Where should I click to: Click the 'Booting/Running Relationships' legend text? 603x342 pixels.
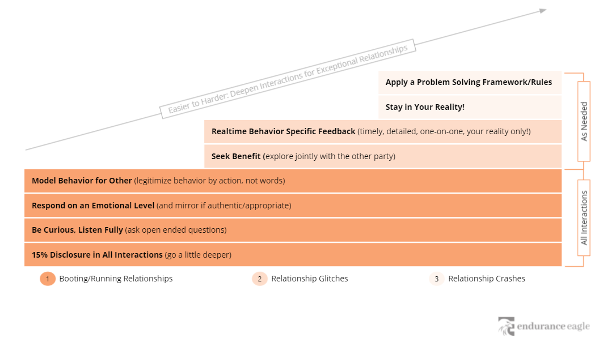[x=116, y=279]
